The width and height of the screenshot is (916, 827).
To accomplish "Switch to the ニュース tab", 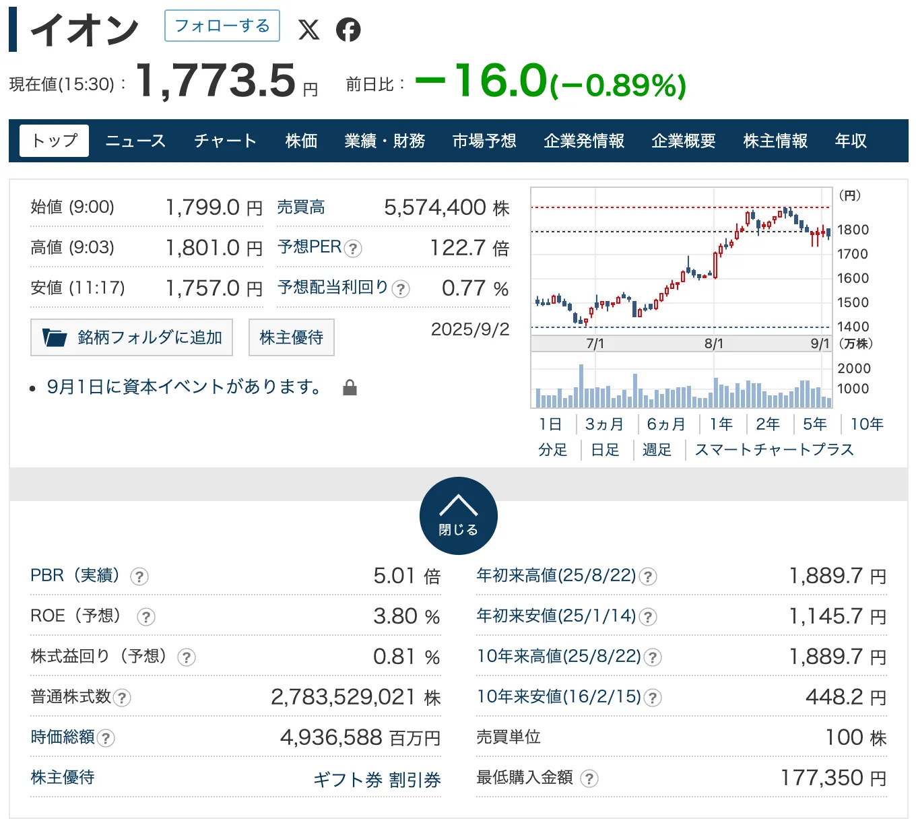I will (135, 141).
